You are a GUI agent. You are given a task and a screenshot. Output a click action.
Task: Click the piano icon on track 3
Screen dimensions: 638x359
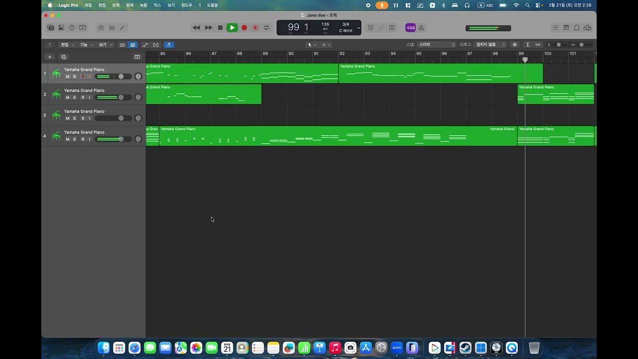click(x=56, y=115)
